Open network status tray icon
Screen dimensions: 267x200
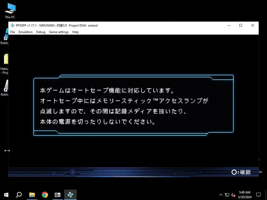pyautogui.click(x=227, y=195)
